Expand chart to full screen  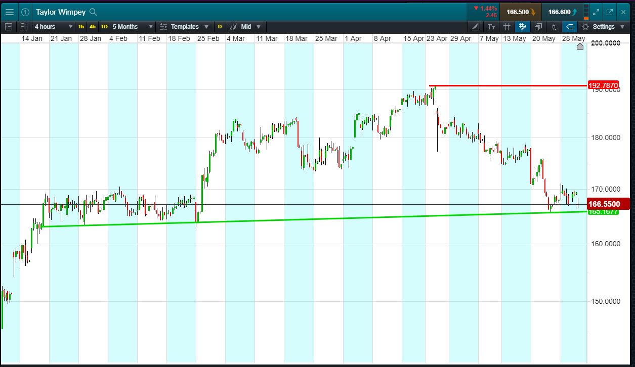(596, 12)
